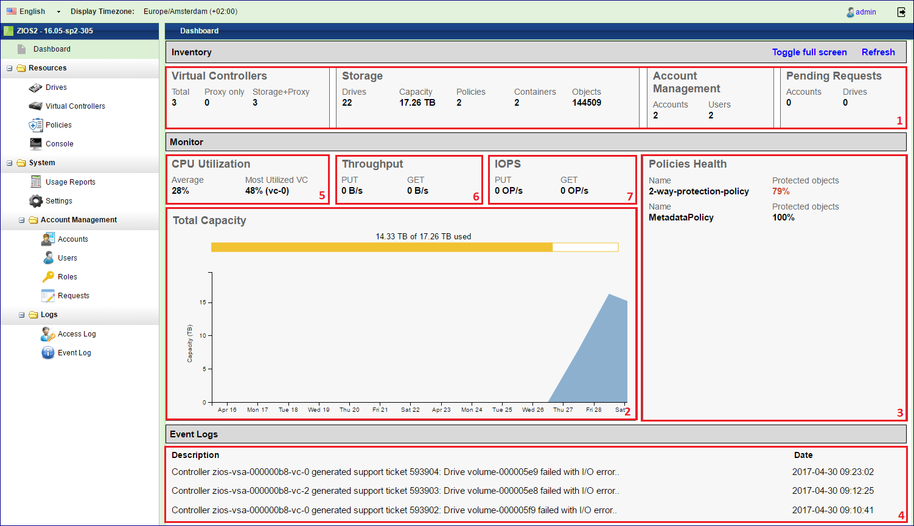This screenshot has width=914, height=526.
Task: Click the Users person icon
Action: [x=48, y=258]
